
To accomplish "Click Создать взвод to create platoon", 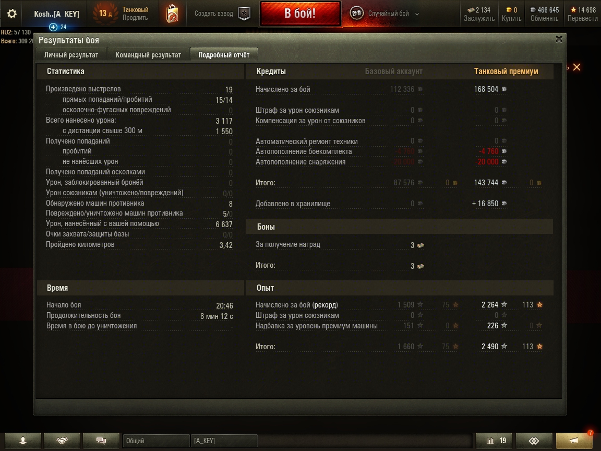I will pos(213,14).
